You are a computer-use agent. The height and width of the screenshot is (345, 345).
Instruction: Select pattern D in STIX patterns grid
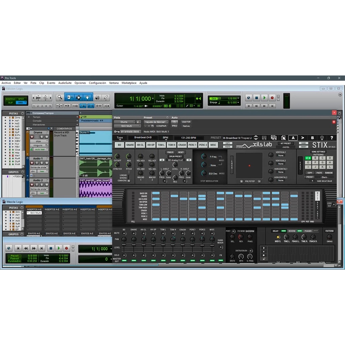tap(330, 158)
